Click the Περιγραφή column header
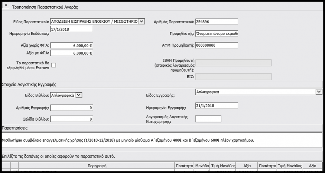The height and width of the screenshot is (173, 325). (97, 166)
